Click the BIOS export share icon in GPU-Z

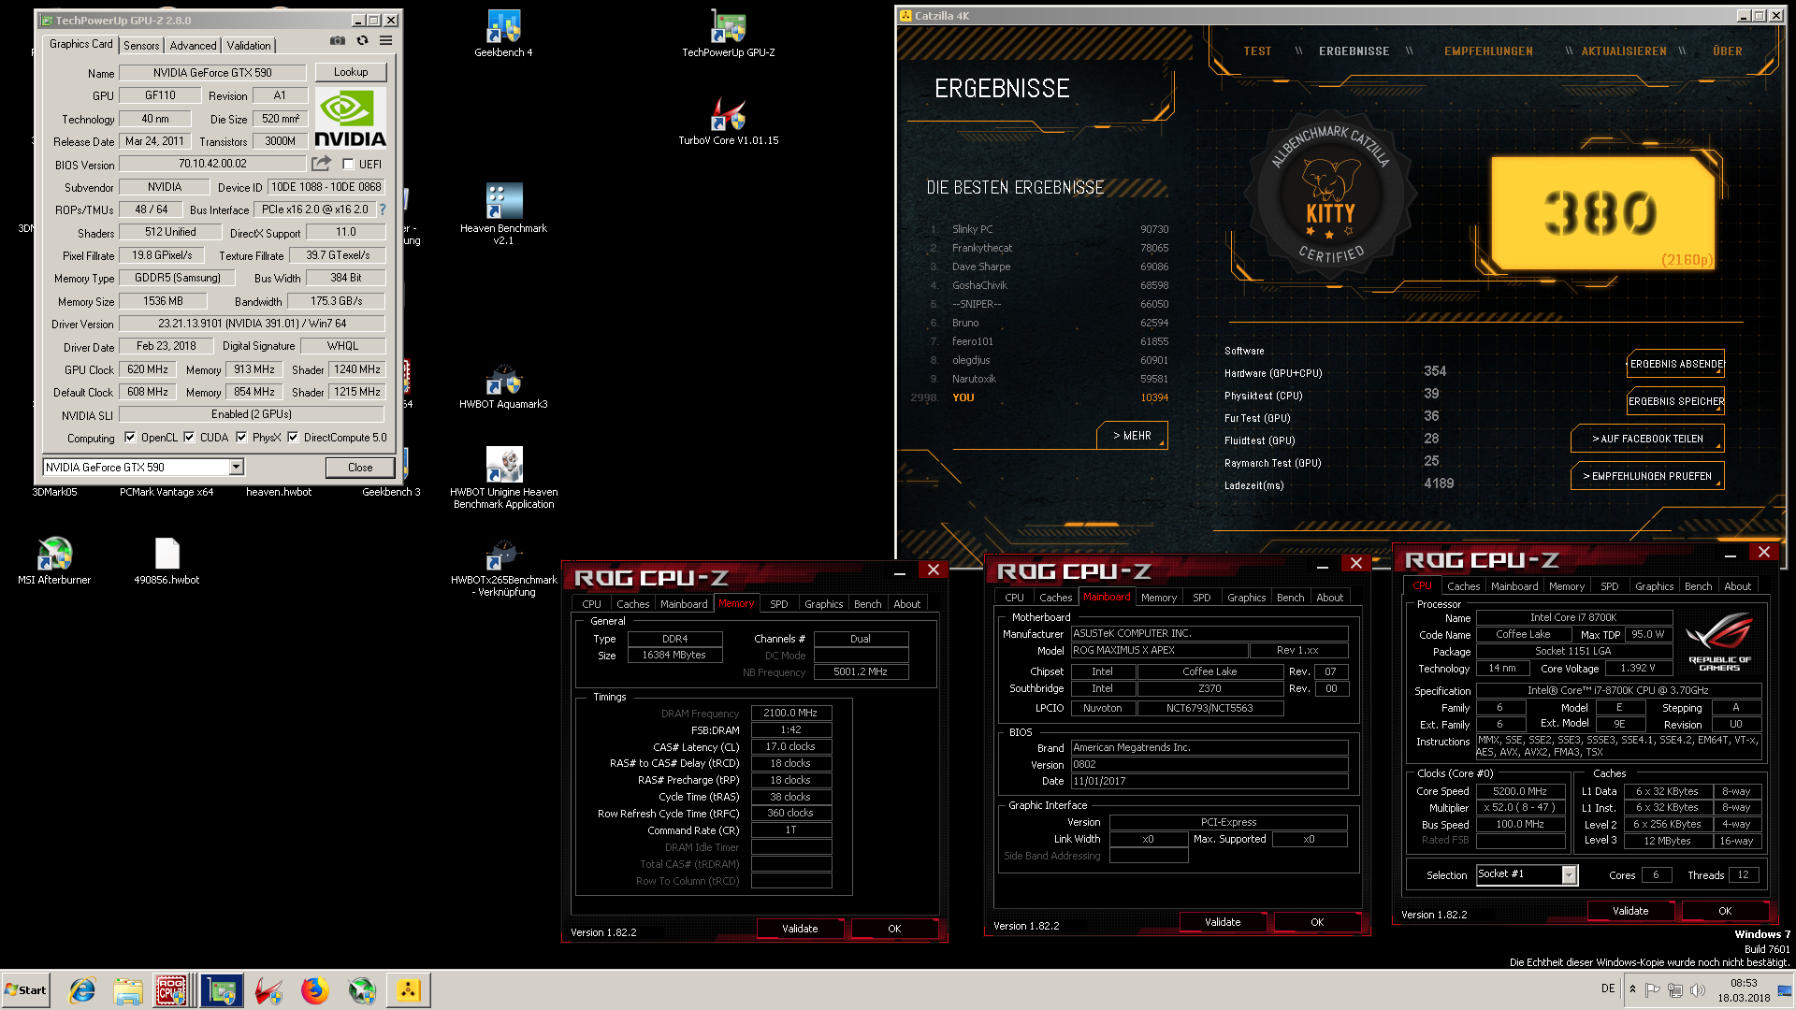click(x=321, y=164)
